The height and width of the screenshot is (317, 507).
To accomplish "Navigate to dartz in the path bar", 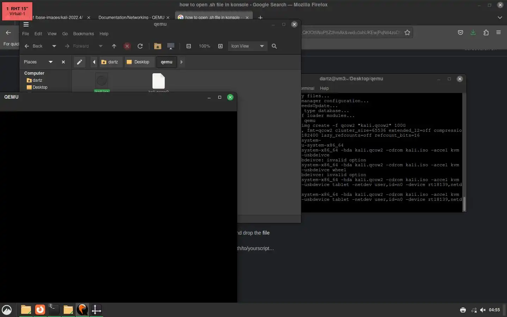I will 111,62.
